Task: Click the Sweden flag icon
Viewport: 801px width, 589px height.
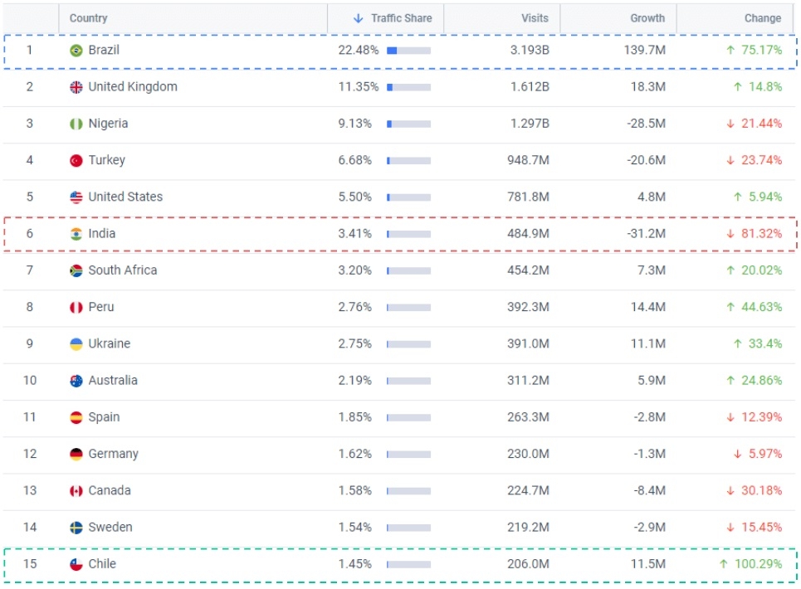Action: click(x=76, y=528)
